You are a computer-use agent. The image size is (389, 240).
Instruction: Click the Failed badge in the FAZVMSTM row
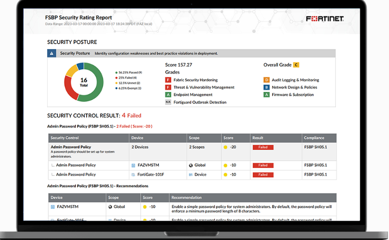coord(263,165)
